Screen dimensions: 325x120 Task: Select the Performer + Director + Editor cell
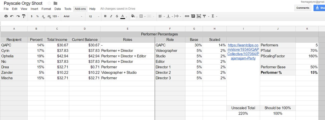[128, 56]
